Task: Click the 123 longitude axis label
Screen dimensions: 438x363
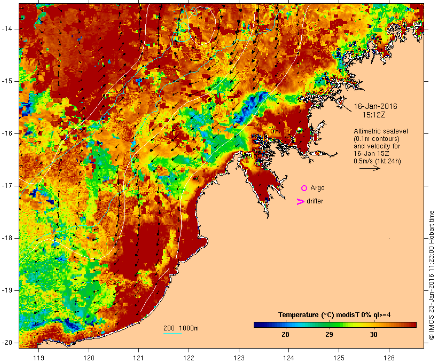Action: [239, 358]
